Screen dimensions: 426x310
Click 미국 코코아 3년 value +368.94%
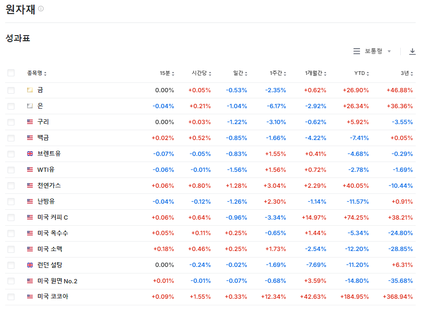click(x=398, y=297)
